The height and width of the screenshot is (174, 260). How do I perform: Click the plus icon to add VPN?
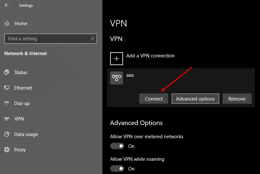(116, 59)
